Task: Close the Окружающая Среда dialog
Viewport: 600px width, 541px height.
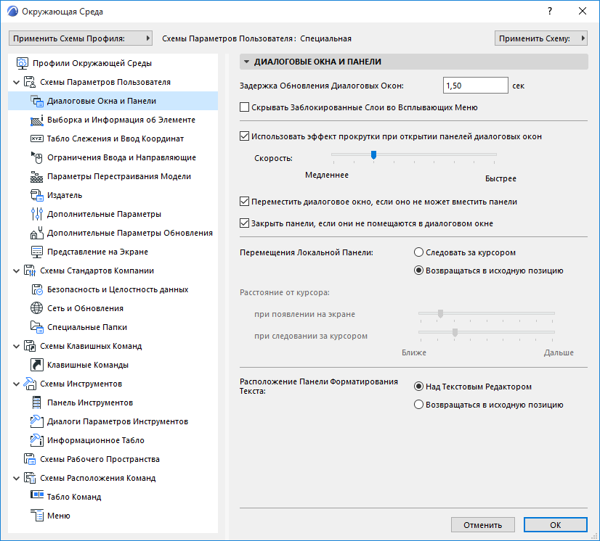Action: (x=583, y=11)
